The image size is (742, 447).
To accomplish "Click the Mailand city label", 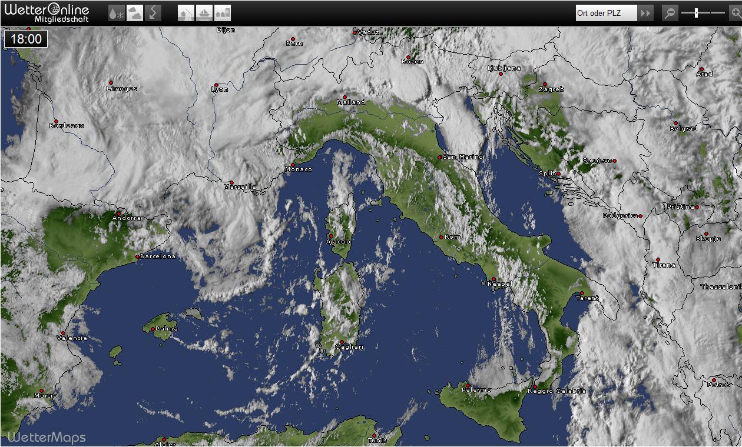I will point(351,102).
